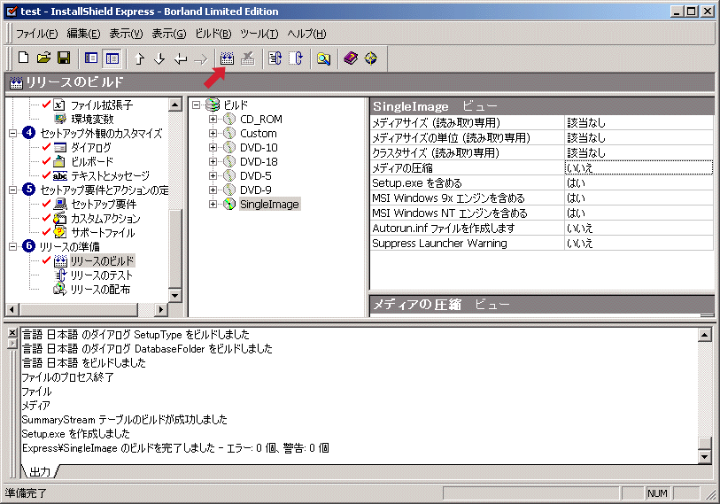The height and width of the screenshot is (504, 720).
Task: Open the 表示(V) menu
Action: [x=126, y=34]
